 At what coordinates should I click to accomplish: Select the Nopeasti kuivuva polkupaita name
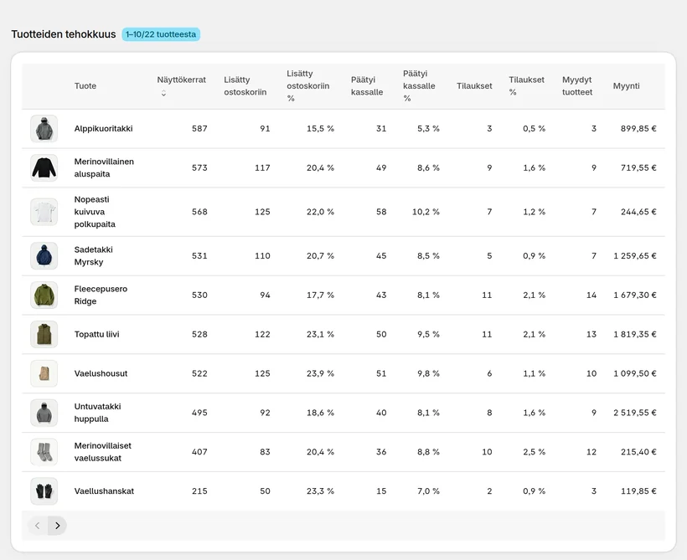[95, 212]
